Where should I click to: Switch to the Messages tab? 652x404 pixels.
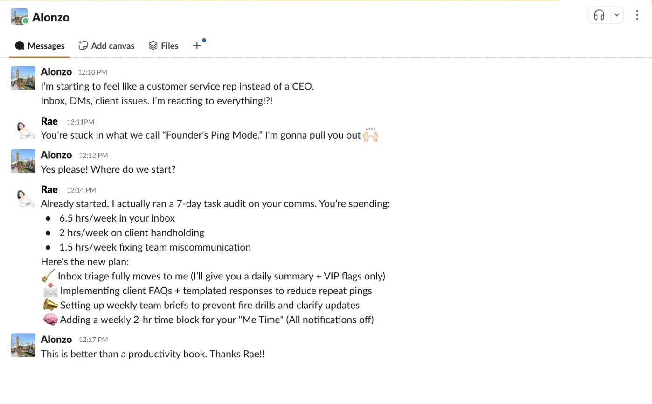tap(40, 46)
